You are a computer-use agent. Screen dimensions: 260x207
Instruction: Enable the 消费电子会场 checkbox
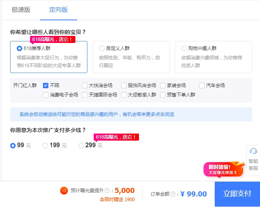[x=46, y=95]
